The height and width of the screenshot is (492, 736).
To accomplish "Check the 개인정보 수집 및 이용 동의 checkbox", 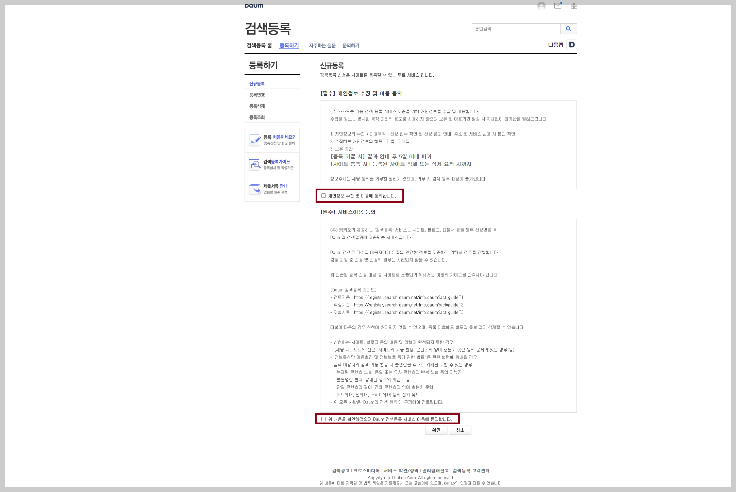I will pos(323,196).
